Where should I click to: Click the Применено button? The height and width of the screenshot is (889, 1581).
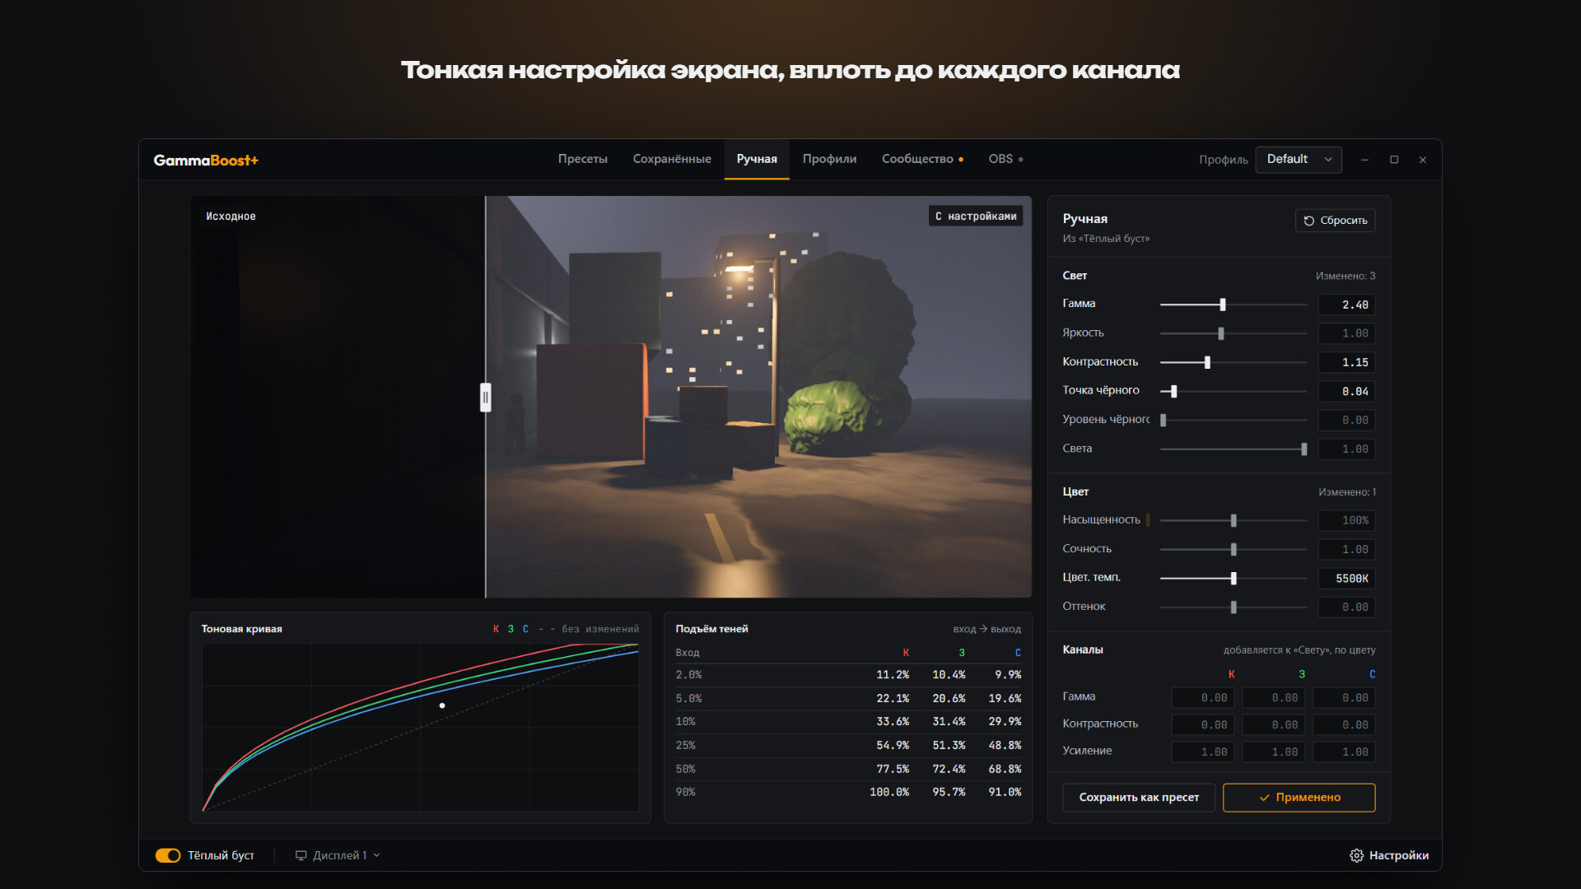(1299, 798)
